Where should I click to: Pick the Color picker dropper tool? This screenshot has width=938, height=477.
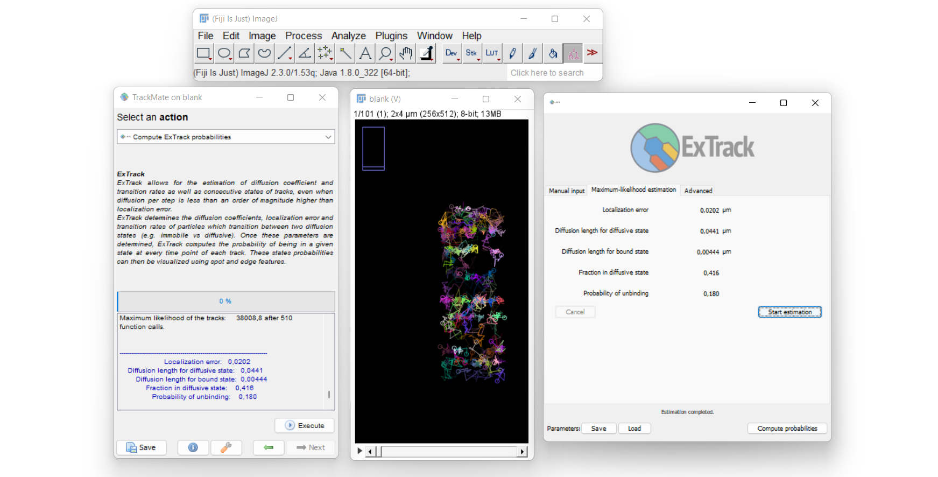point(427,53)
